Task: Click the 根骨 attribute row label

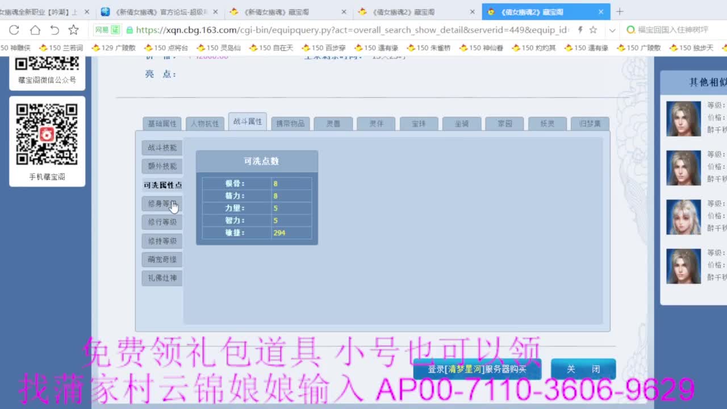Action: point(235,183)
